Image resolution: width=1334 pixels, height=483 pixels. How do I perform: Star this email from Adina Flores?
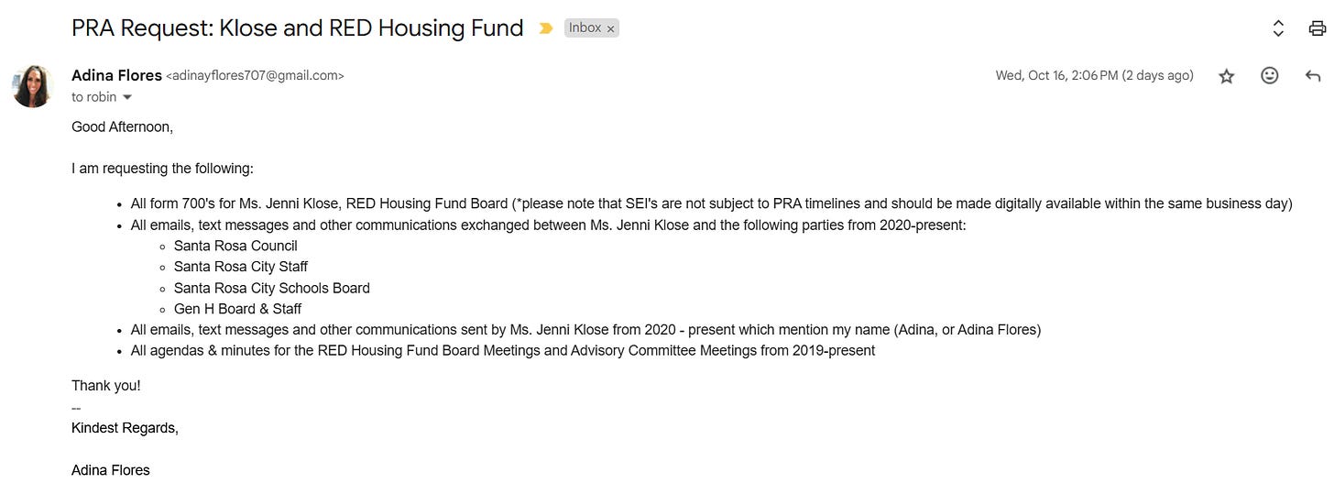[1227, 76]
